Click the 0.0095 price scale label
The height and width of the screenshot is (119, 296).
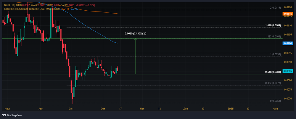[287, 53]
